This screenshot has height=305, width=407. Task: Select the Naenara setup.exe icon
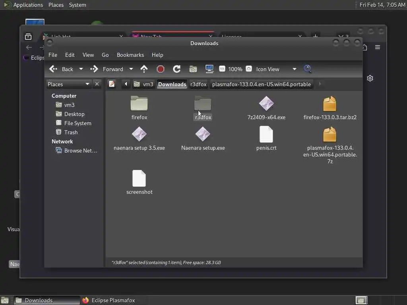[x=203, y=134]
